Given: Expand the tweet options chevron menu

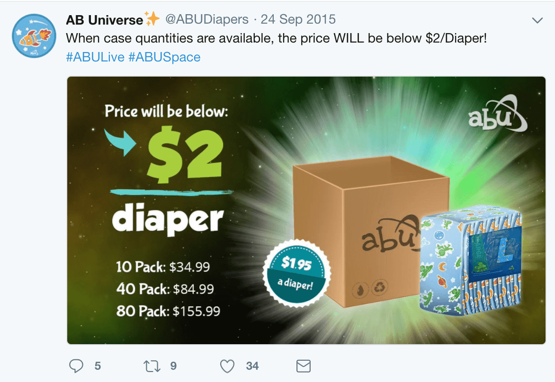Looking at the screenshot, I should (537, 20).
